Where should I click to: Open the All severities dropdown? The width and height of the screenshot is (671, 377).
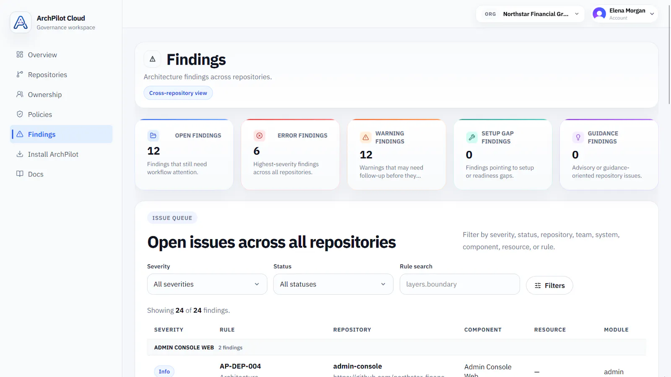tap(207, 284)
